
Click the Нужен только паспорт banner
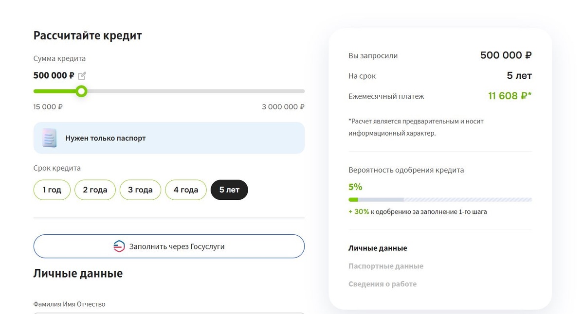168,138
